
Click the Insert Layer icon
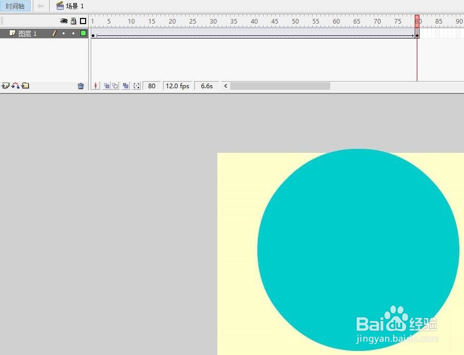coord(5,86)
